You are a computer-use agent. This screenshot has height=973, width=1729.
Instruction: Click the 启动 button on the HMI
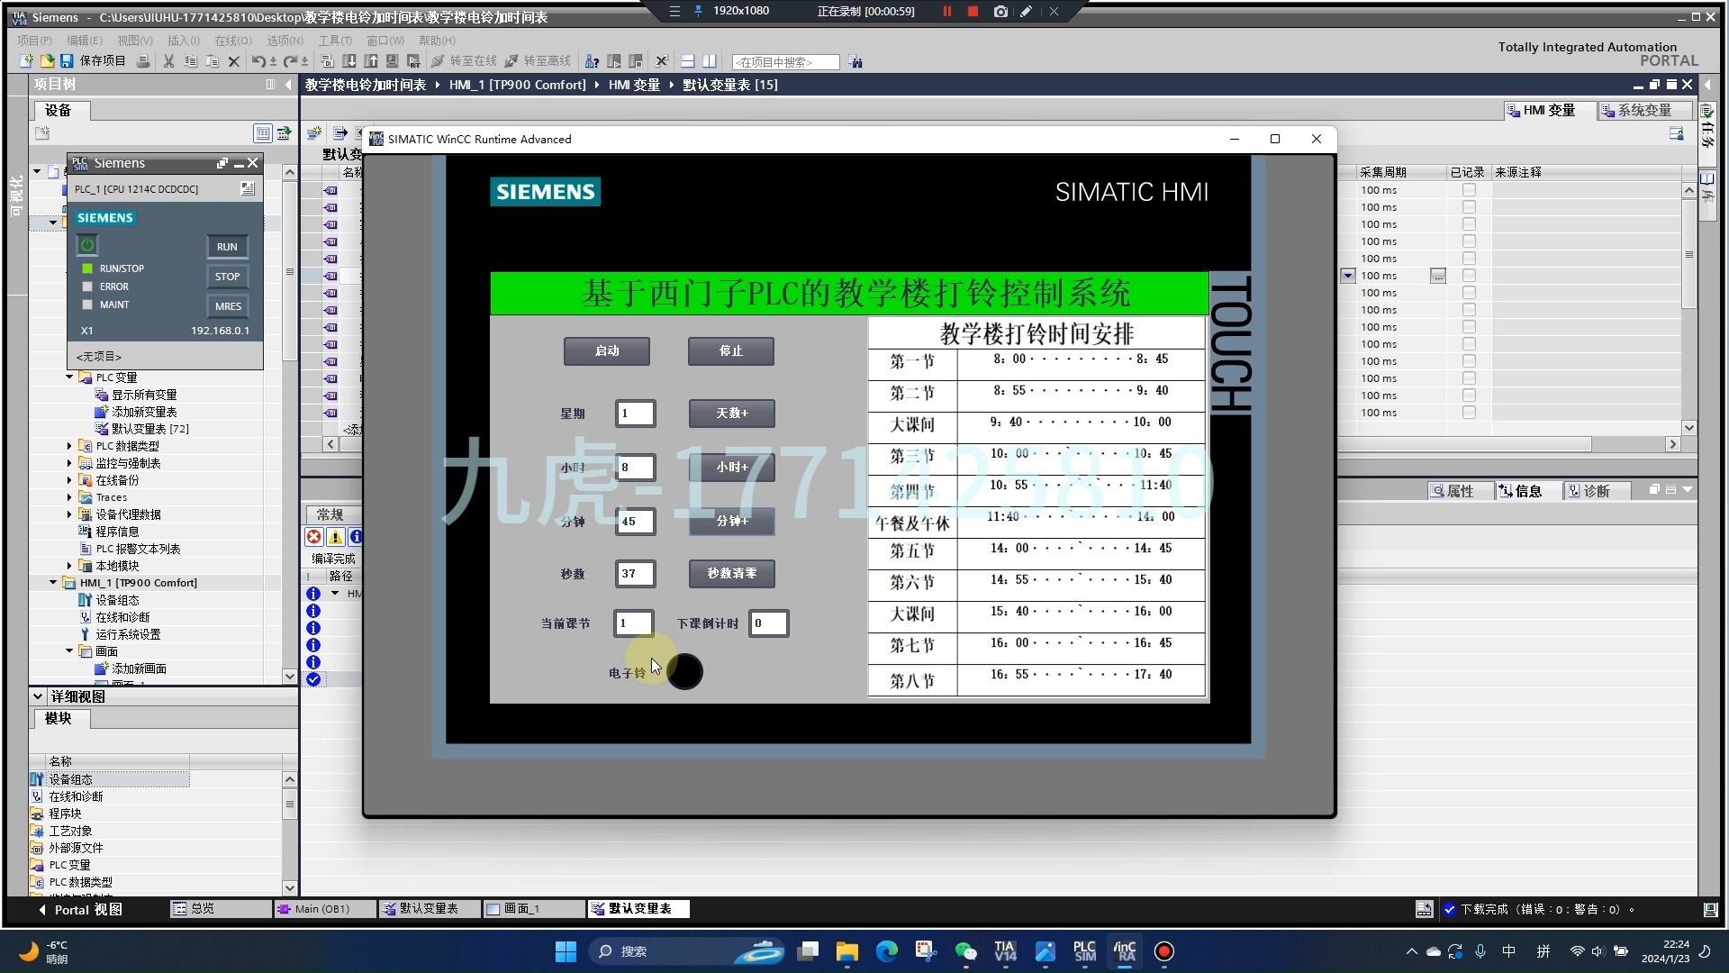[606, 351]
